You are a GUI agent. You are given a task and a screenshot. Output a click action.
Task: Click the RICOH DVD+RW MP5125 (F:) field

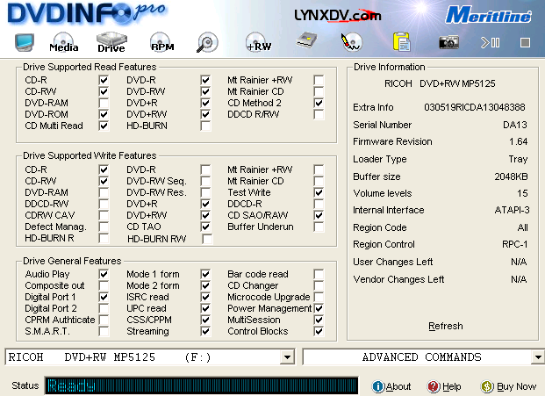coord(150,357)
